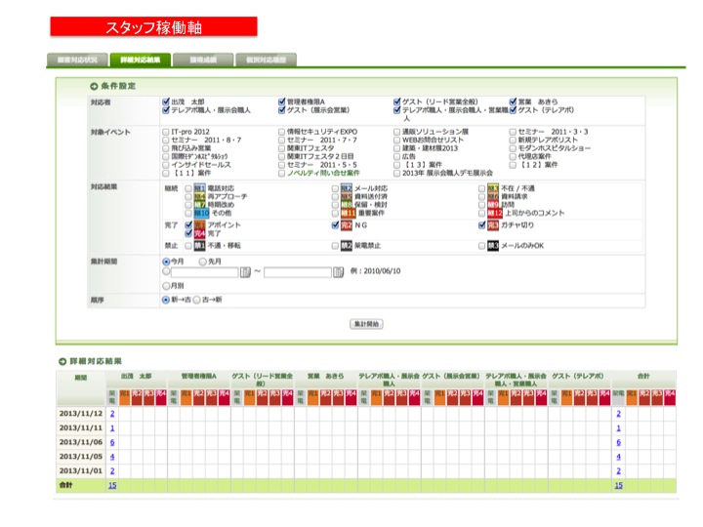Image resolution: width=703 pixels, height=527 pixels.
Task: Uncheck the 出浅 太郎 staff checkbox
Action: [166, 101]
